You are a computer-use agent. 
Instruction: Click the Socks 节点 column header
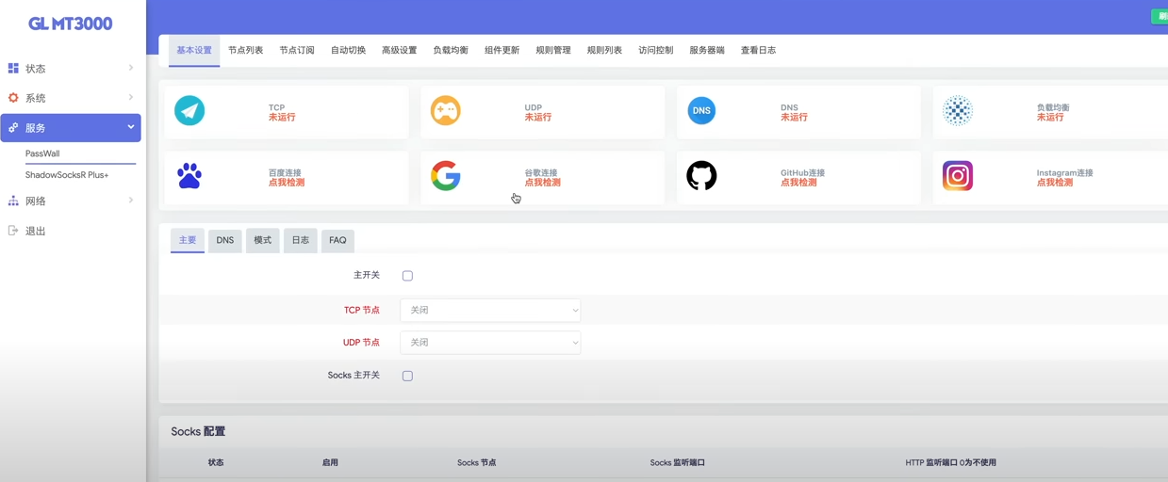coord(476,462)
